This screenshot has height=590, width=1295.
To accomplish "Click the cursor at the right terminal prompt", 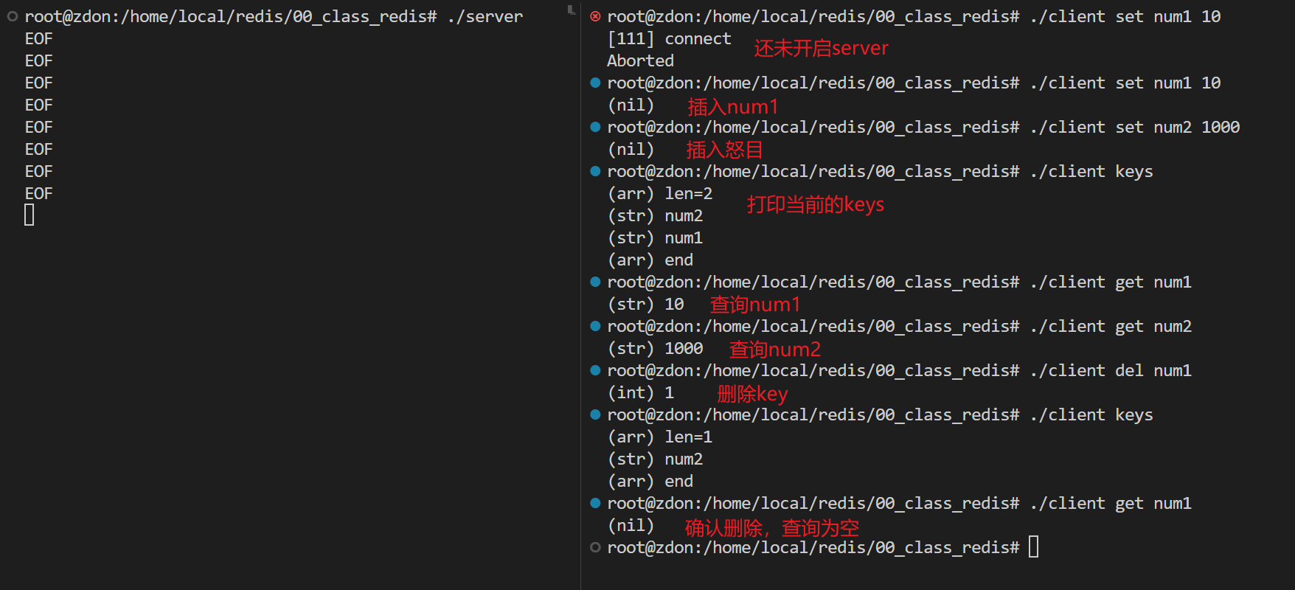I will 1033,547.
